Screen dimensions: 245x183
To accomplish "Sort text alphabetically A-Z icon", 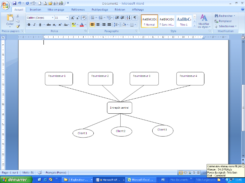I will pos(128,18).
